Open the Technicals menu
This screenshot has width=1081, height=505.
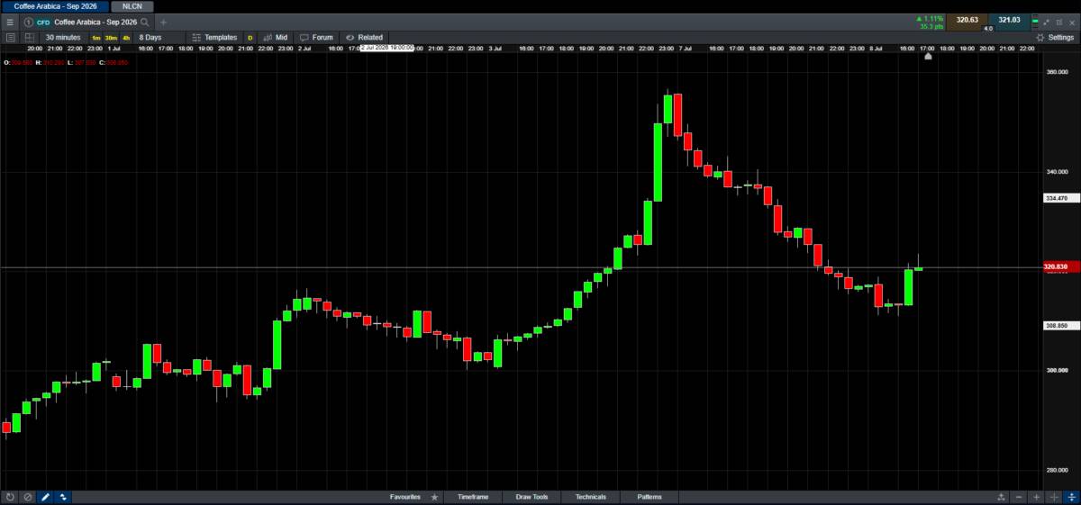(x=591, y=497)
